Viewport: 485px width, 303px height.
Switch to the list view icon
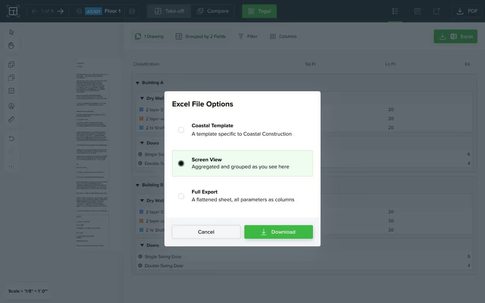click(x=395, y=11)
